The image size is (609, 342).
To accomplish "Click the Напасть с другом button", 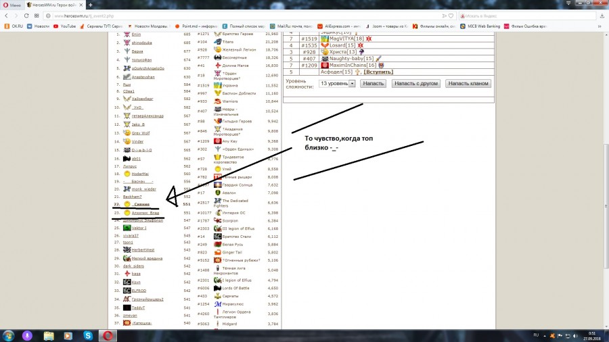I will (416, 83).
